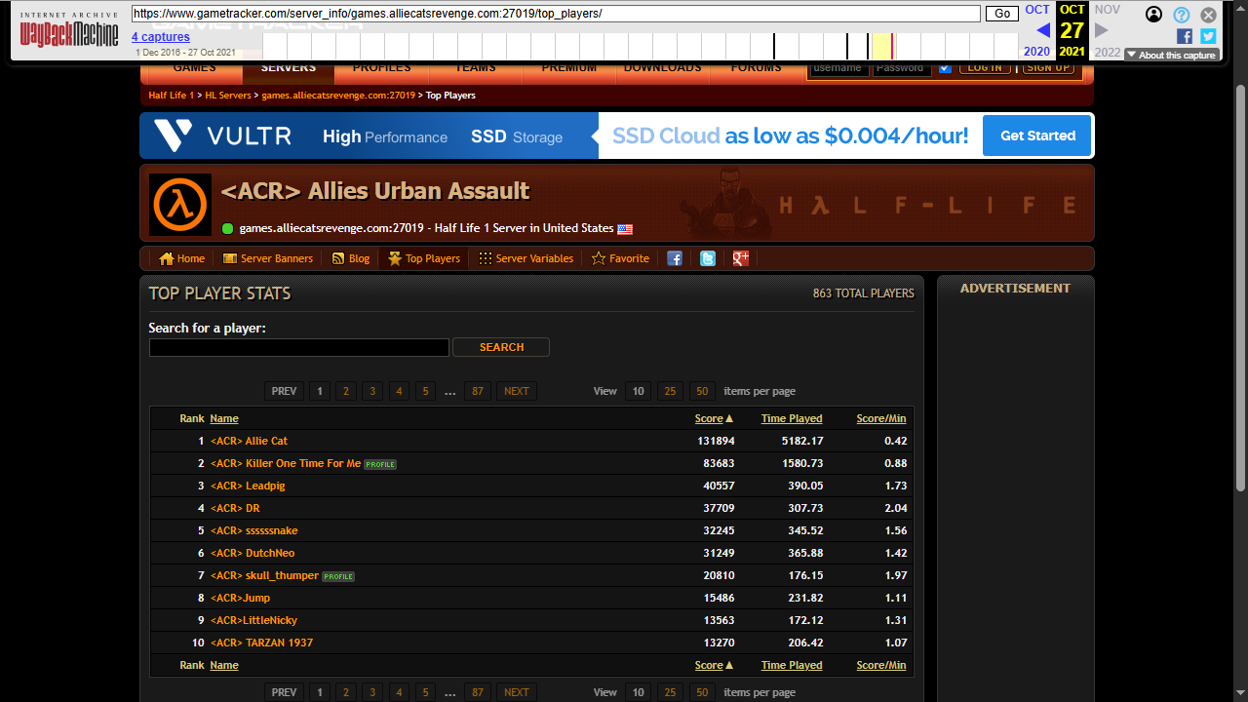Screen dimensions: 1248x702
Task: Open the Top Players tab
Action: [x=424, y=258]
